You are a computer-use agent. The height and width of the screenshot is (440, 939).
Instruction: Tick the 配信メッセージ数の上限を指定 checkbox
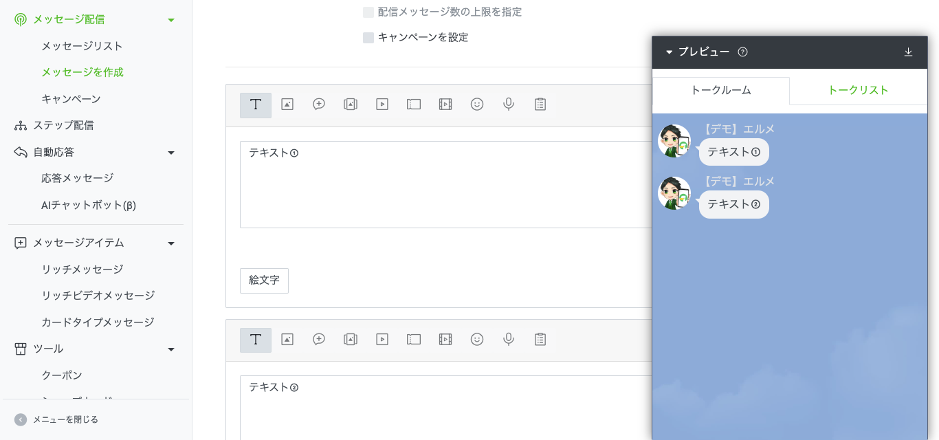368,12
